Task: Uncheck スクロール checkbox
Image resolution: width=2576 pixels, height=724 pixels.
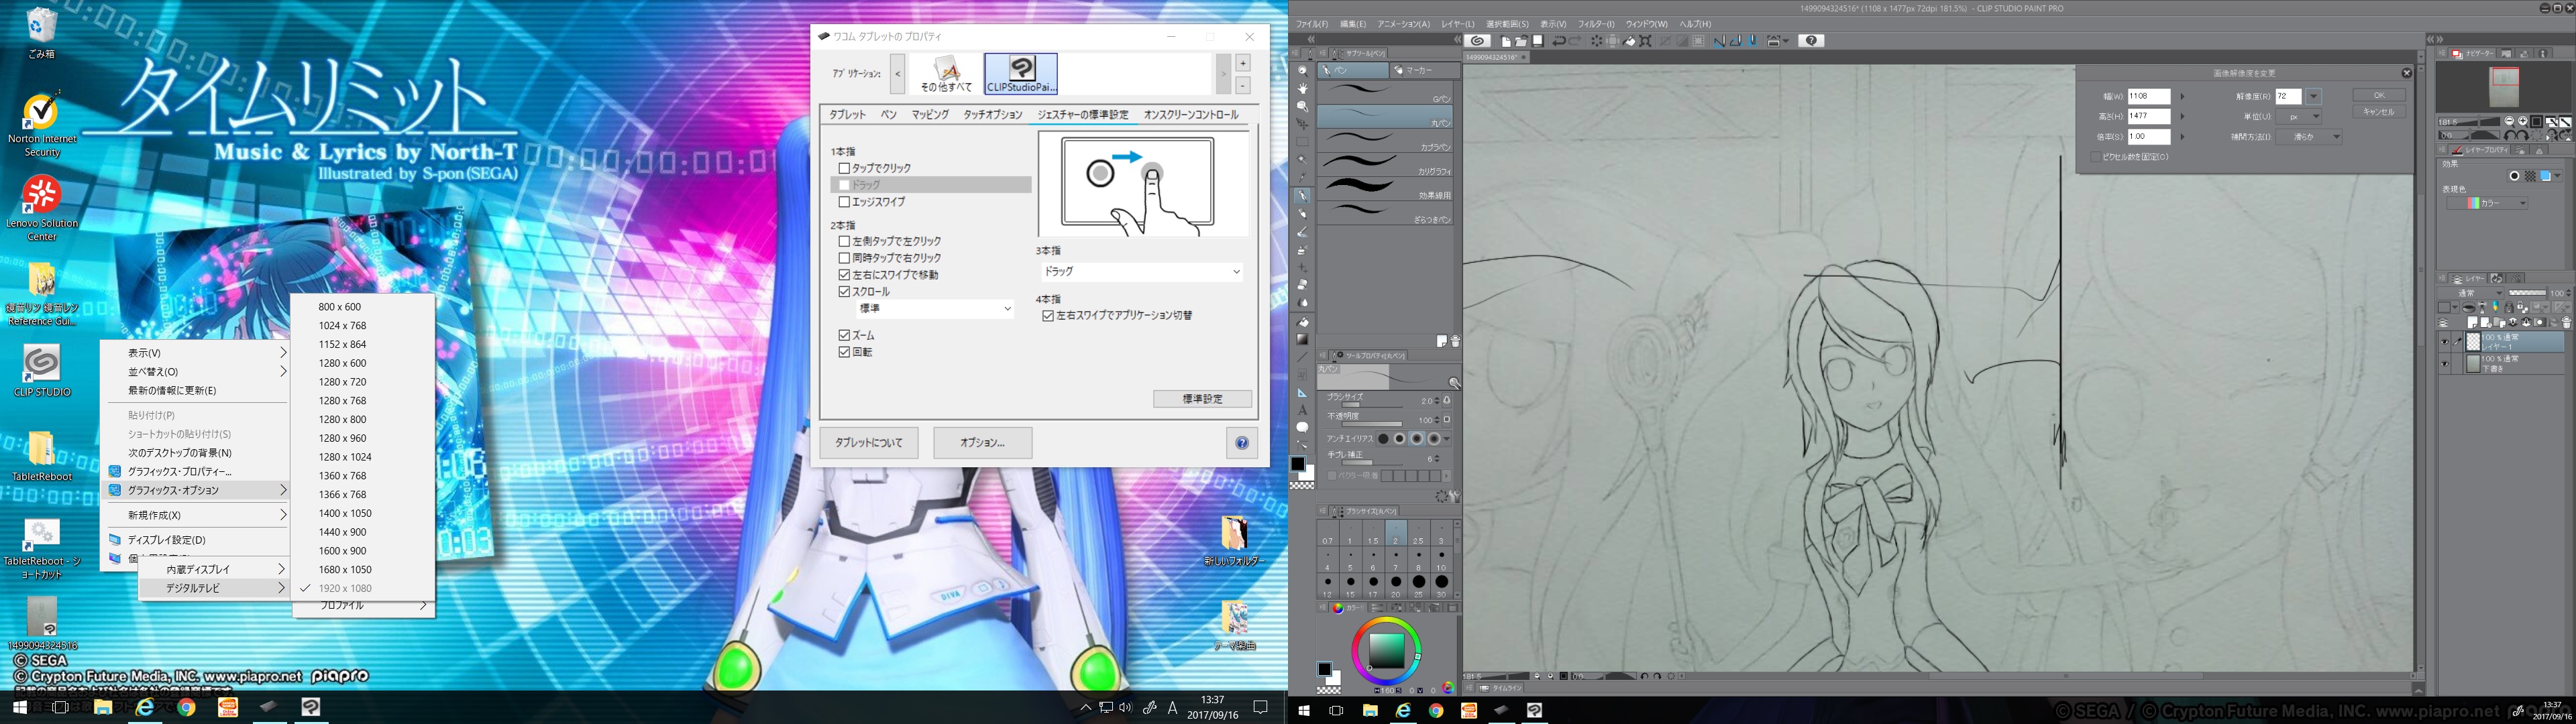Action: [844, 292]
